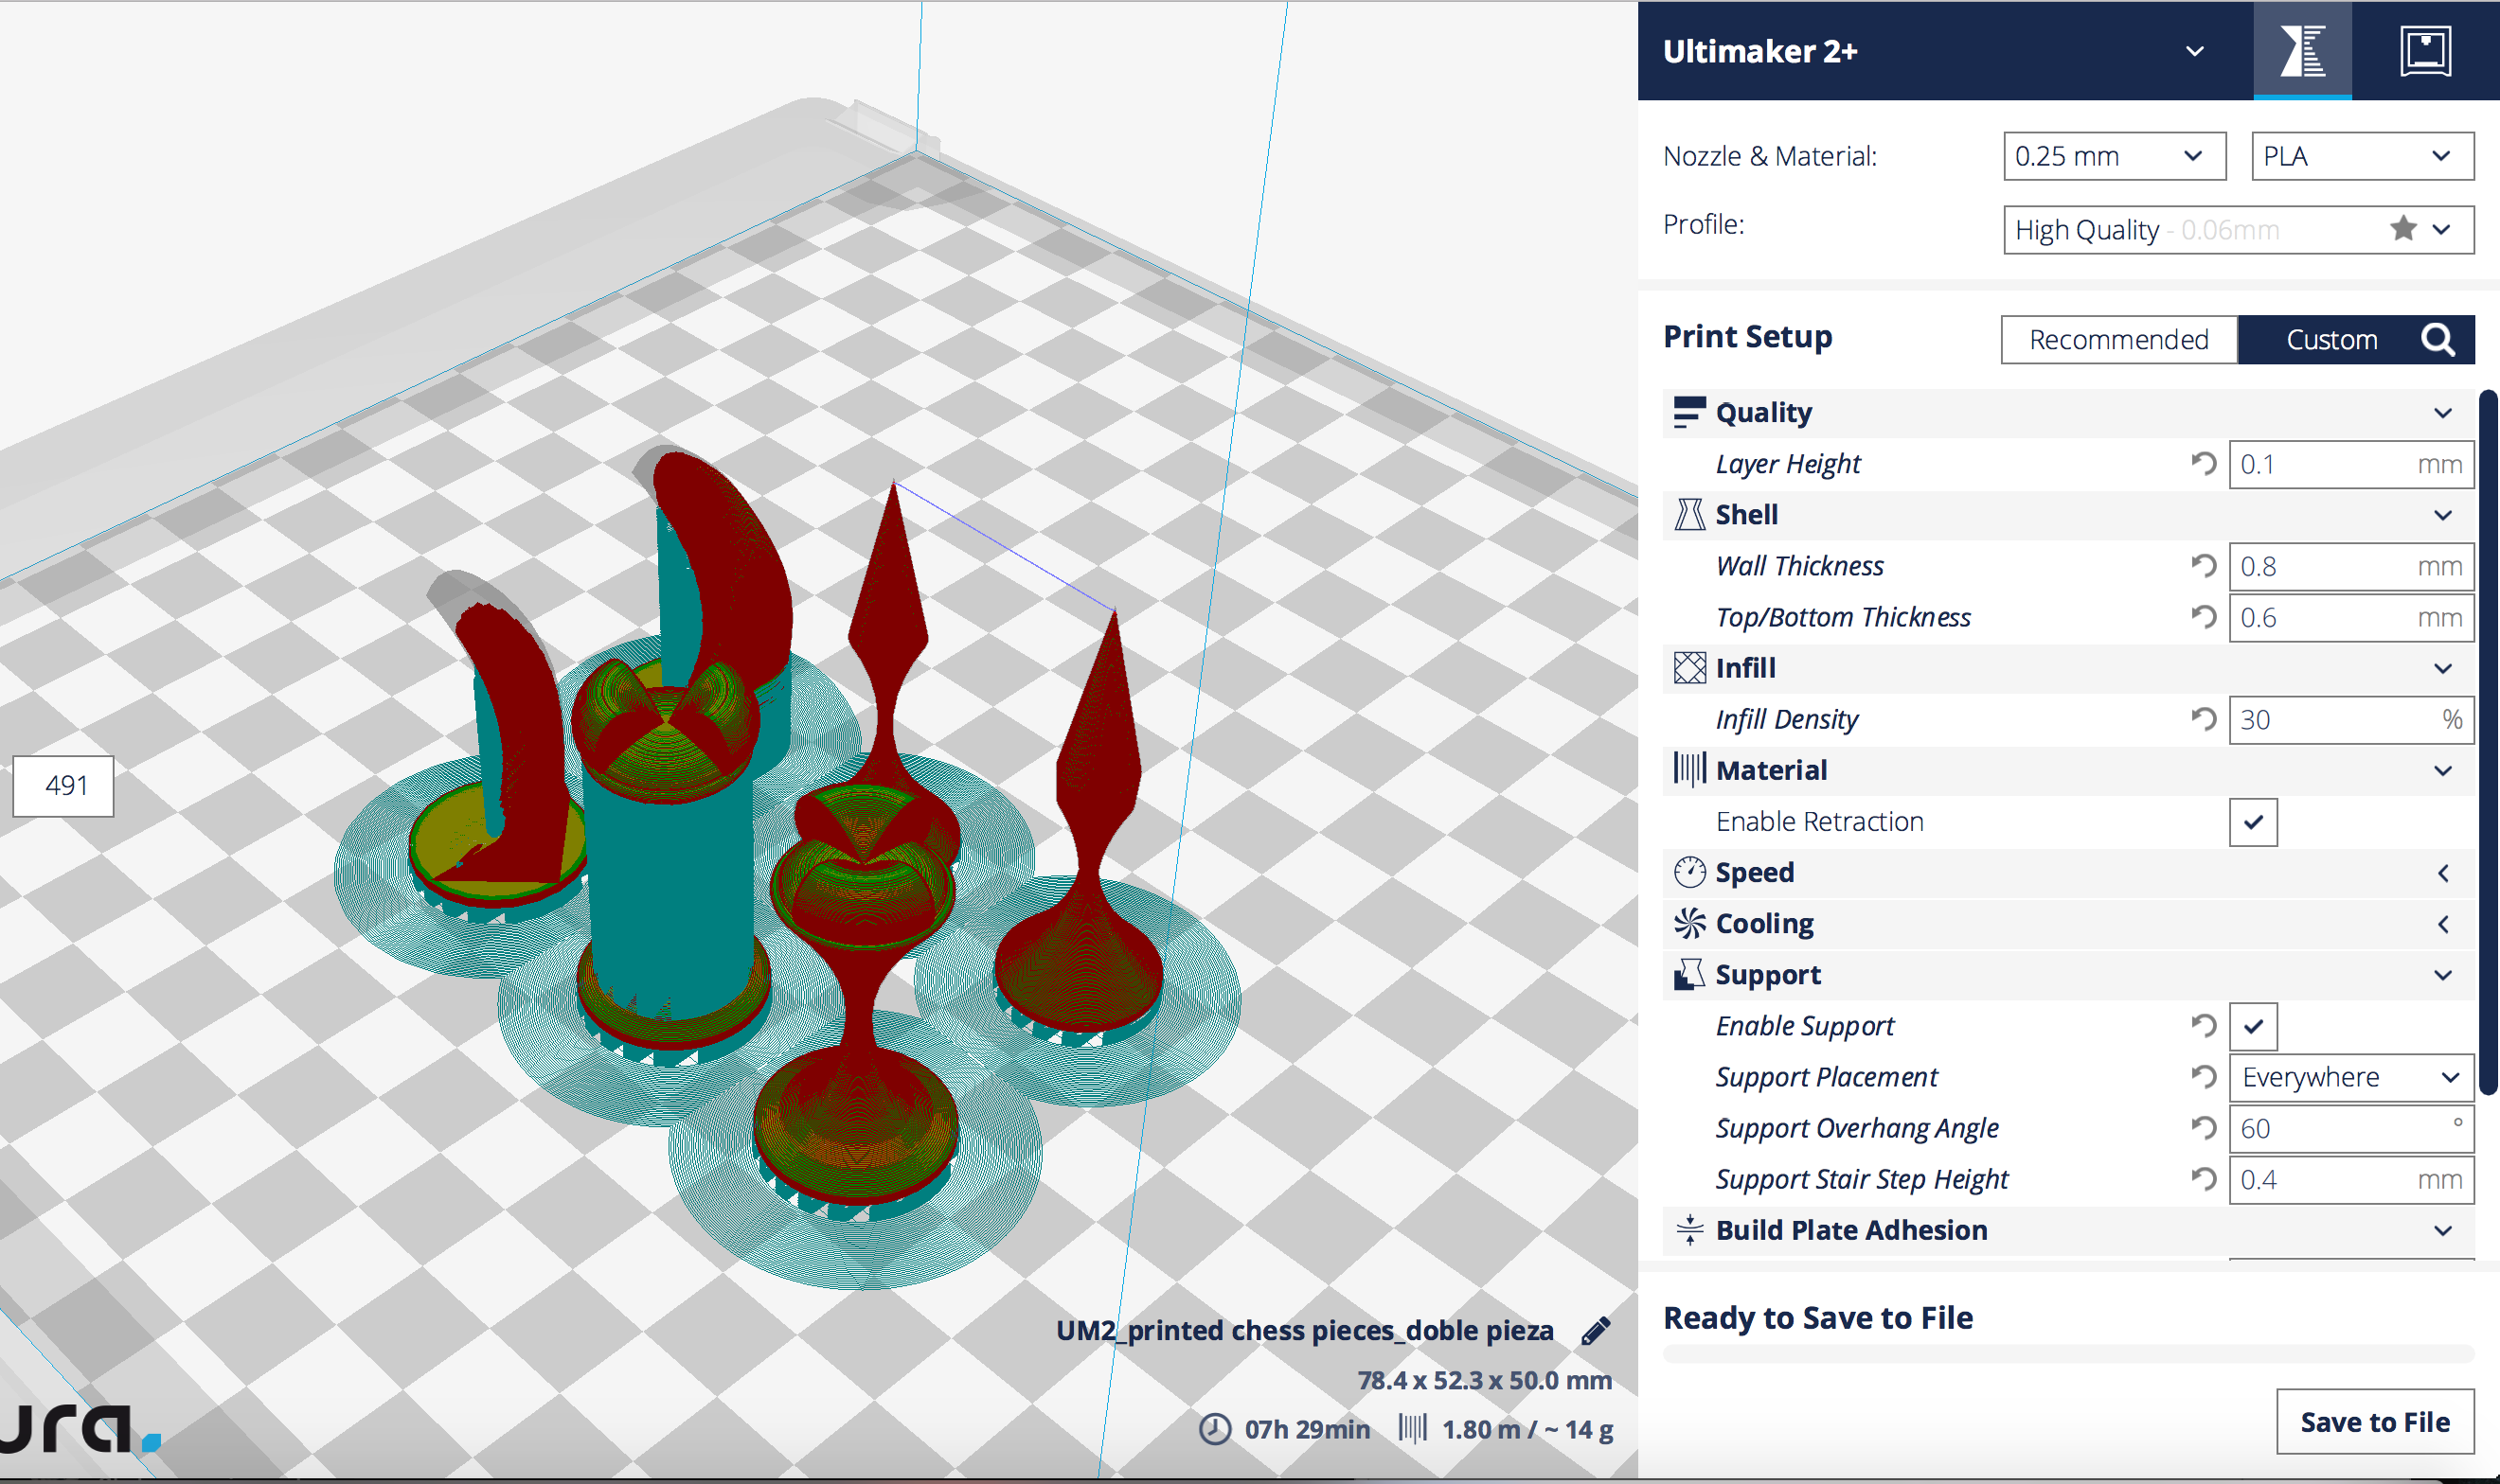Screen dimensions: 2500x1484
Task: Click the profile star icon
Action: tap(2403, 229)
